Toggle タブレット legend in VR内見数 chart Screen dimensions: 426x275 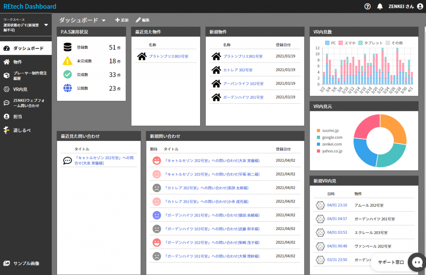[x=370, y=43]
